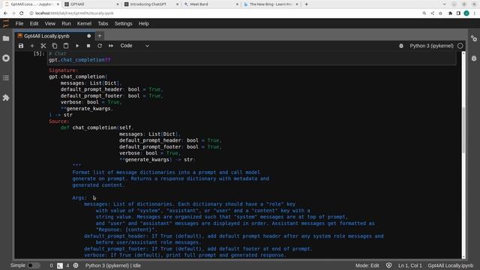Open the debugger bug icon in notebook toolbar

[401, 46]
